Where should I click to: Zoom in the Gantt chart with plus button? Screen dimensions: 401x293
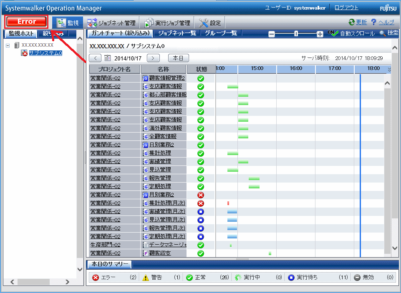tap(320, 34)
